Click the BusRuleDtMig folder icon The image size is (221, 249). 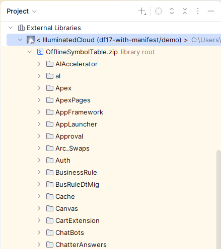point(50,184)
